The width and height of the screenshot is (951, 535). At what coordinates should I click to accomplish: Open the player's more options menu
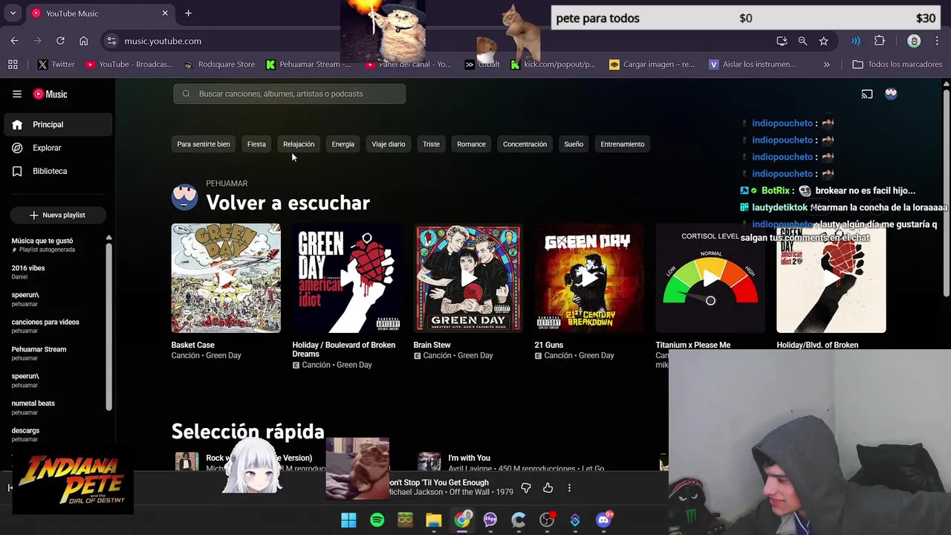(569, 488)
